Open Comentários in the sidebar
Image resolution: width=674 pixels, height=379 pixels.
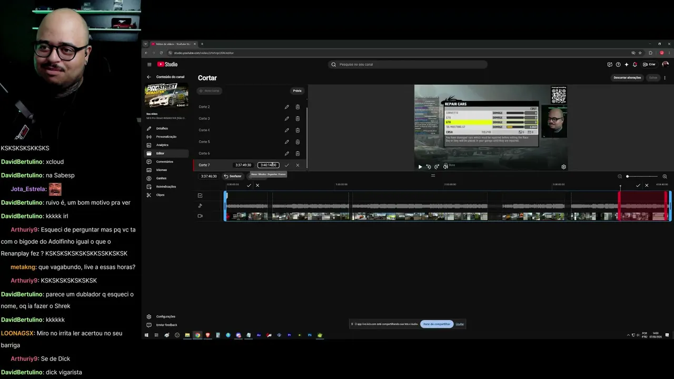pos(166,162)
